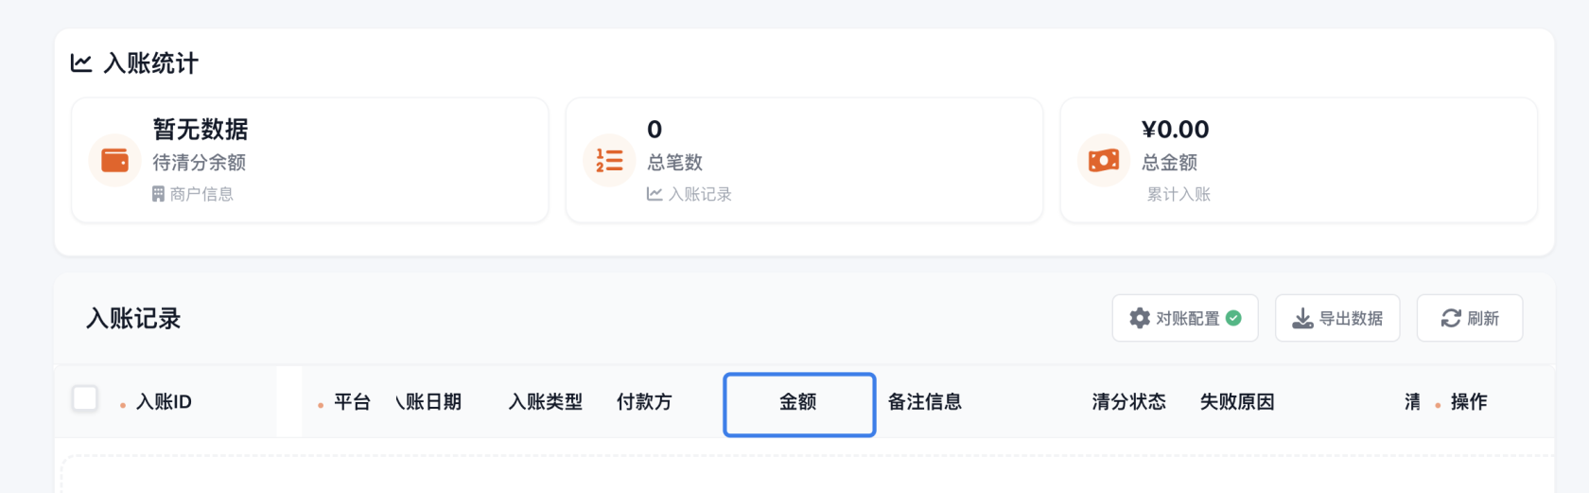Open the 对账配置 settings button
This screenshot has height=493, width=1589.
point(1185,318)
